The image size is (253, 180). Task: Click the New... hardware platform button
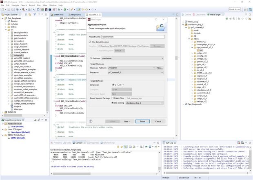pos(160,67)
